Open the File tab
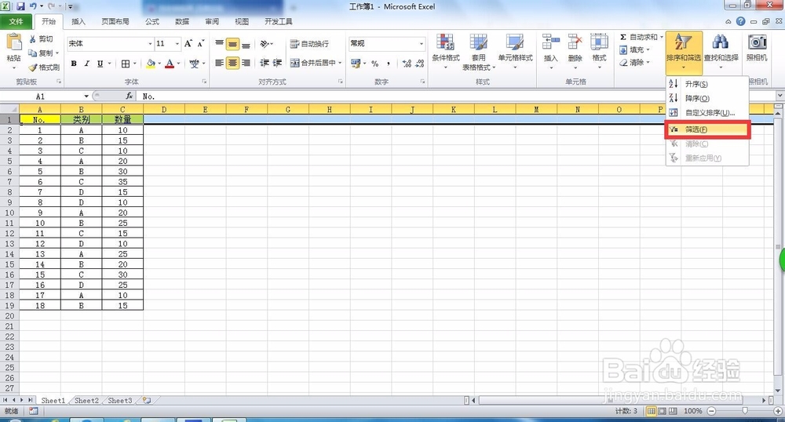This screenshot has width=785, height=422. pos(16,21)
